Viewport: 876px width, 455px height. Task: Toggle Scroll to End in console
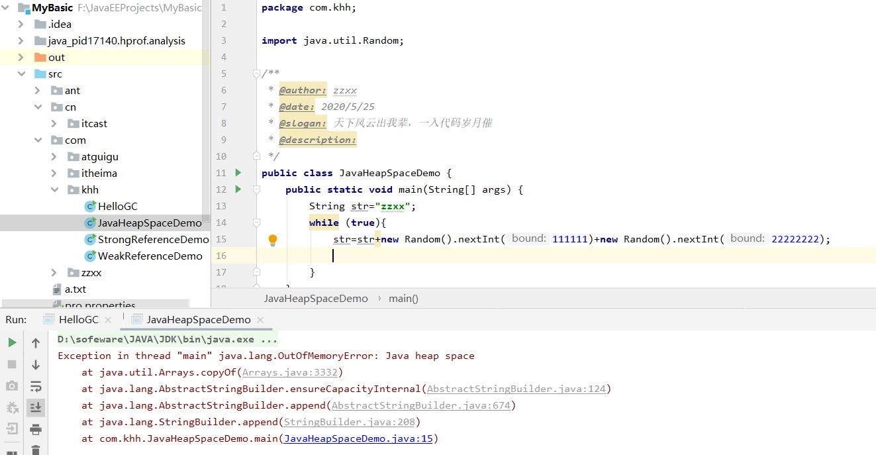click(36, 408)
